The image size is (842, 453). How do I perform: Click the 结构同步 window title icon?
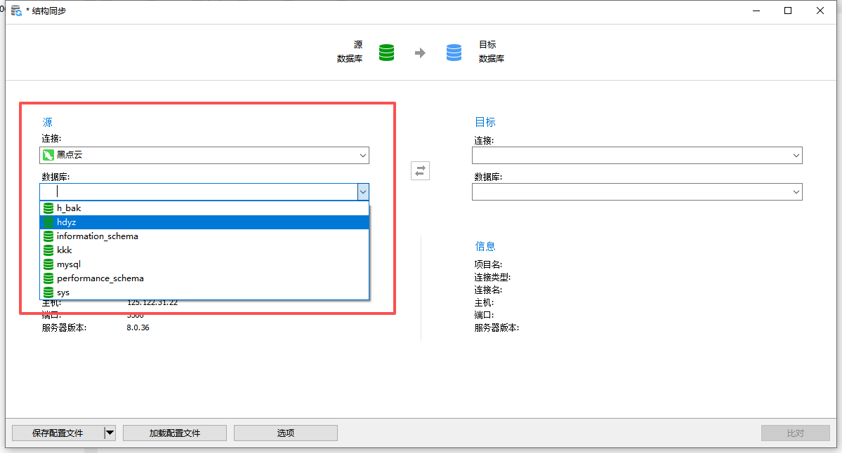15,11
